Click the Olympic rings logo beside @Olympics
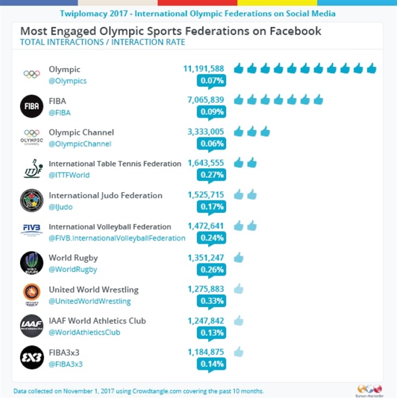Screen dimensions: 397x398 point(32,74)
